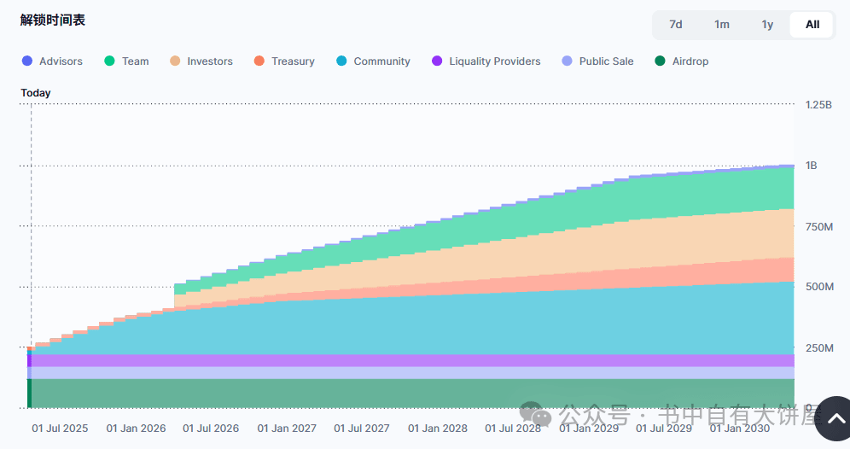Click the 01 Jan 2026 axis label
The height and width of the screenshot is (449, 850).
136,429
